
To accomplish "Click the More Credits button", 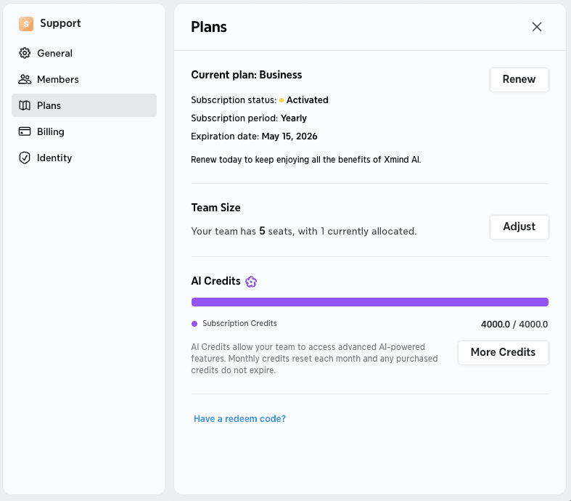I will (503, 352).
